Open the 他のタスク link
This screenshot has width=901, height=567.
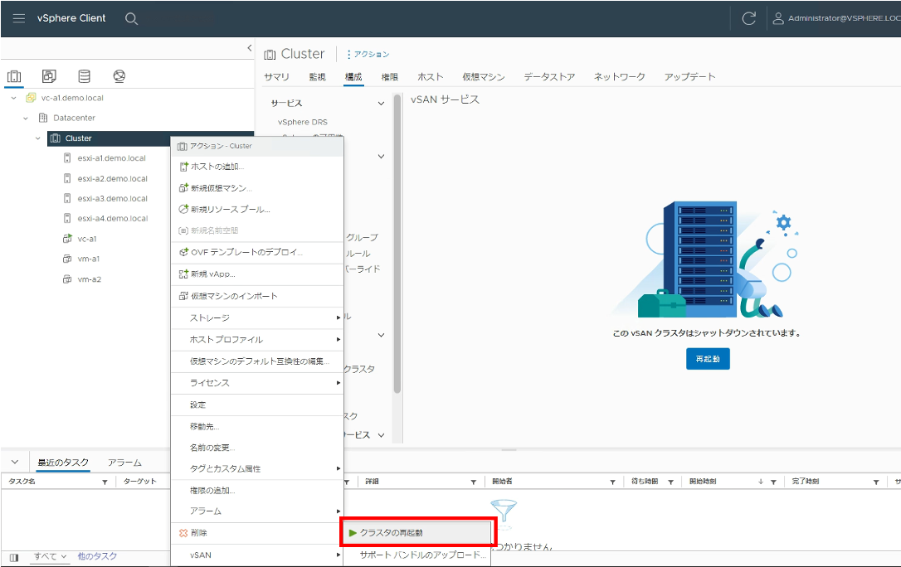coord(97,556)
